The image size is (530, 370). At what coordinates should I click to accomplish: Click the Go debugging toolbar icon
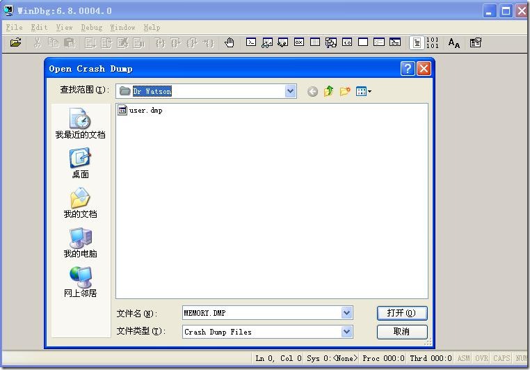click(x=90, y=42)
